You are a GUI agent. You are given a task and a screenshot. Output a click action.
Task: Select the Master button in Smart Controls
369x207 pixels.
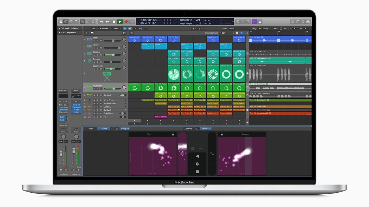click(x=104, y=129)
